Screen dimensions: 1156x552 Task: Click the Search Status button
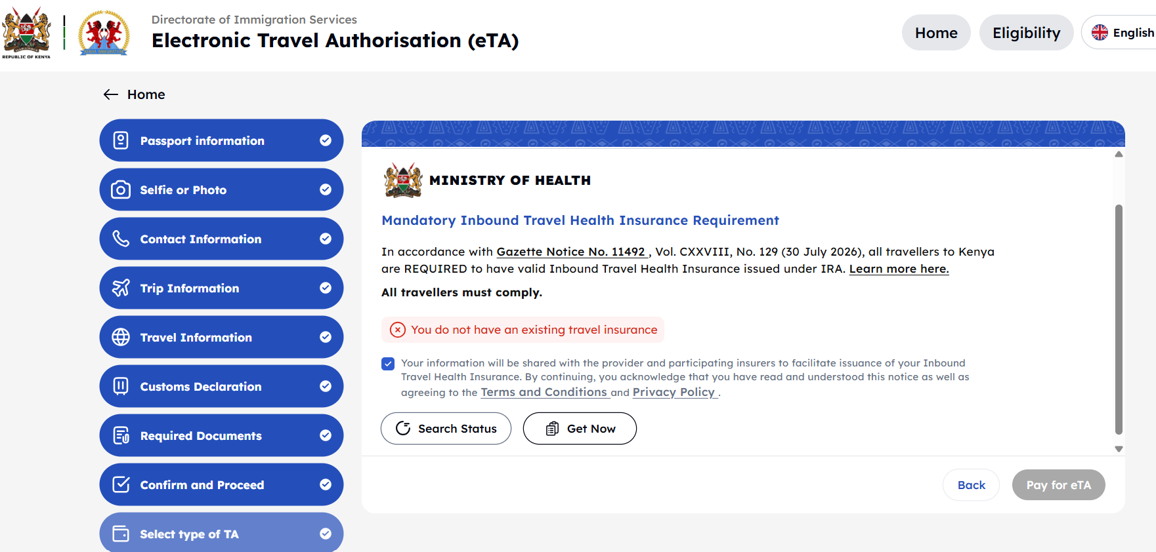pos(446,428)
